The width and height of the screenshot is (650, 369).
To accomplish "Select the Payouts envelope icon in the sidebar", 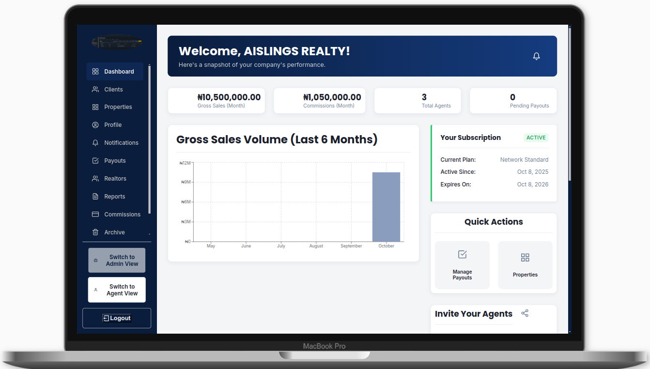I will [95, 160].
